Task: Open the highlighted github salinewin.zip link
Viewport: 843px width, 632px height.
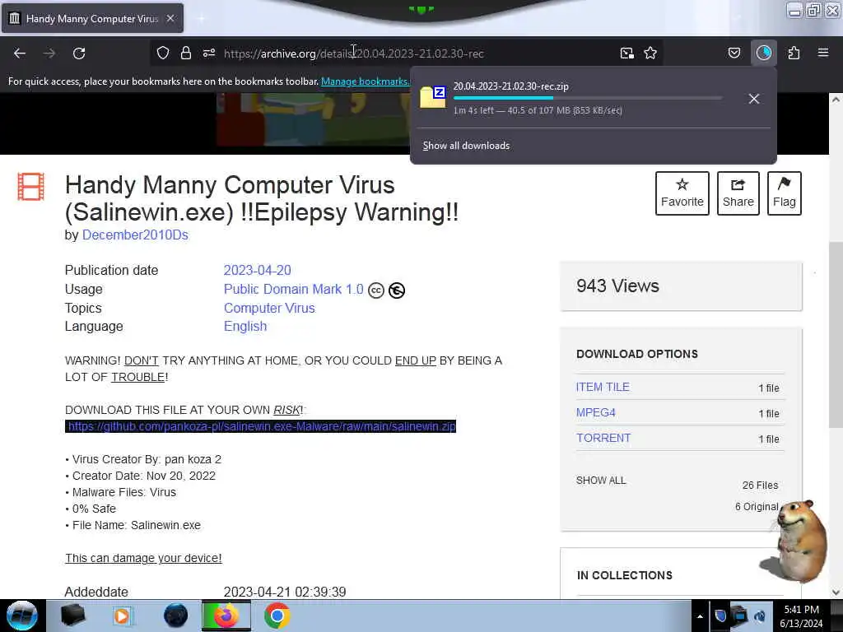Action: [261, 426]
